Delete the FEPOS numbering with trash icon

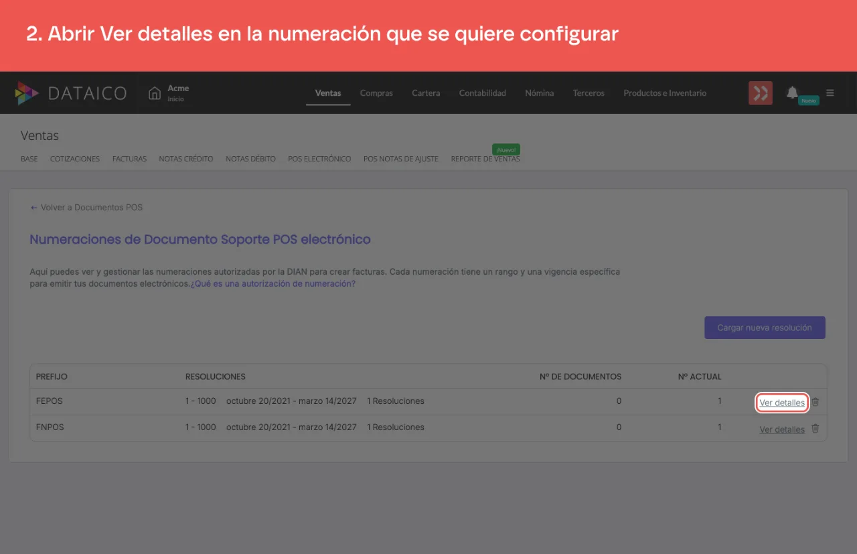(815, 402)
